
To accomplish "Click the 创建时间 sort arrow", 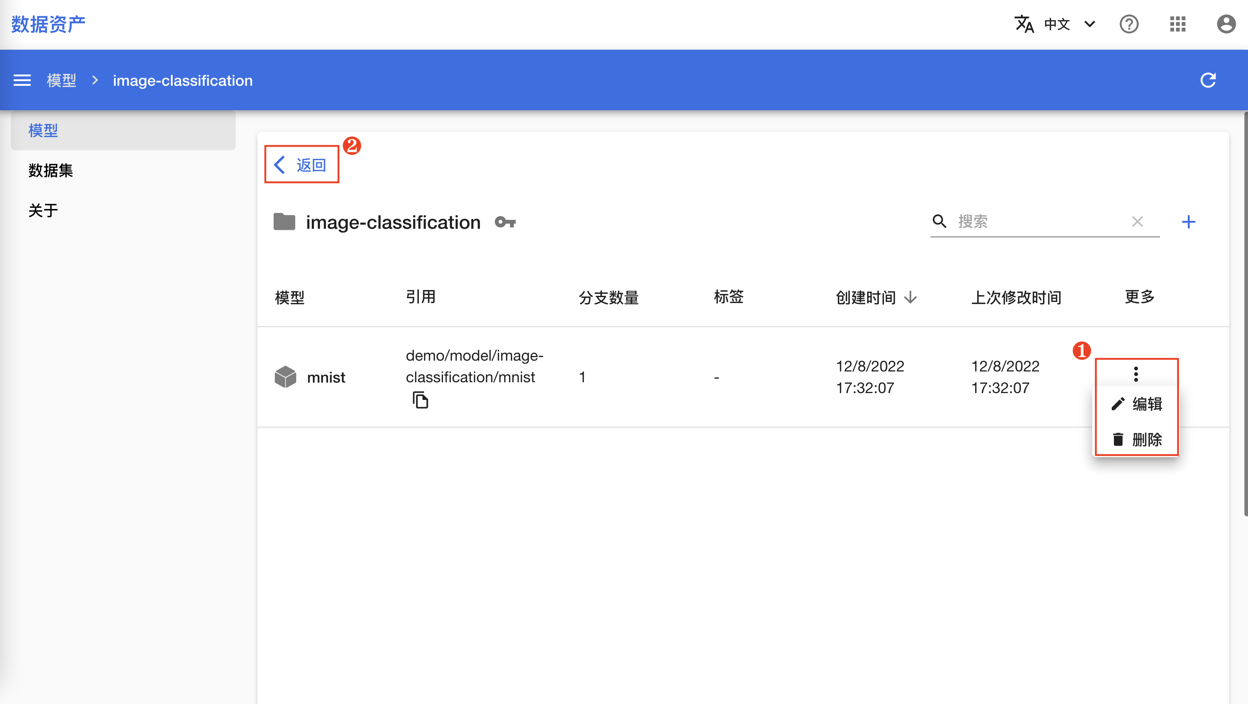I will (910, 297).
